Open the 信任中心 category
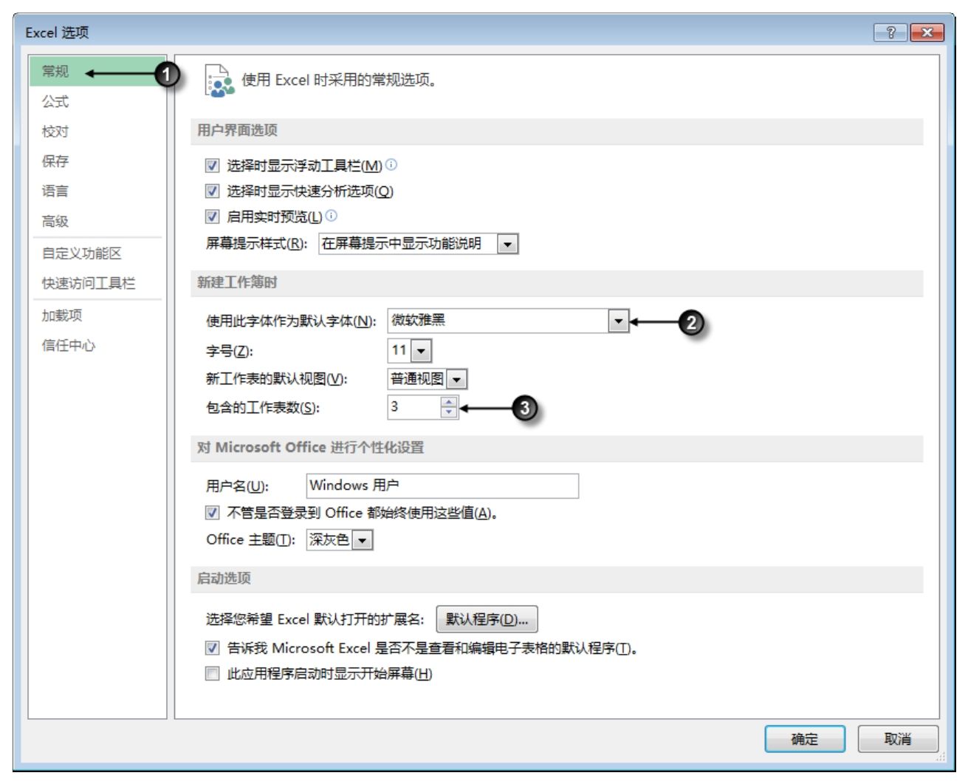968x784 pixels. coord(69,346)
